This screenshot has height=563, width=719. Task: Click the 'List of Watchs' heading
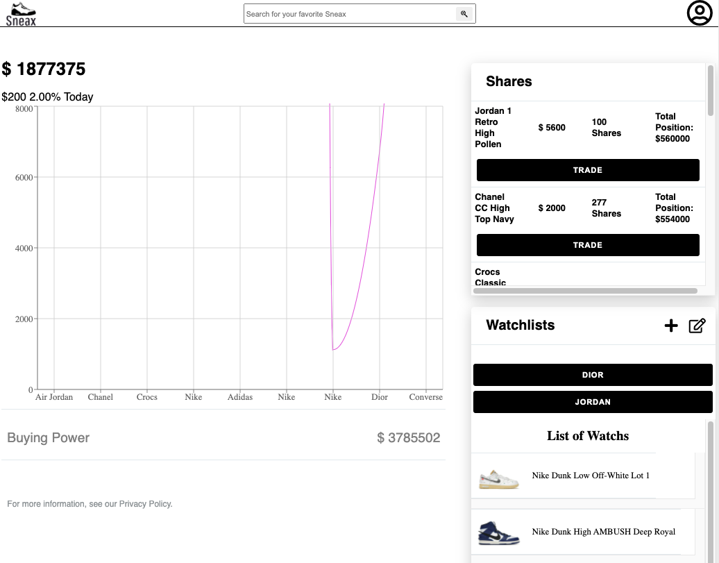coord(588,436)
